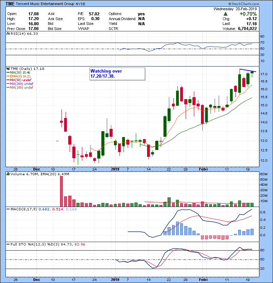
Task: Select the TME ticker symbol in the header
Action: pos(10,4)
